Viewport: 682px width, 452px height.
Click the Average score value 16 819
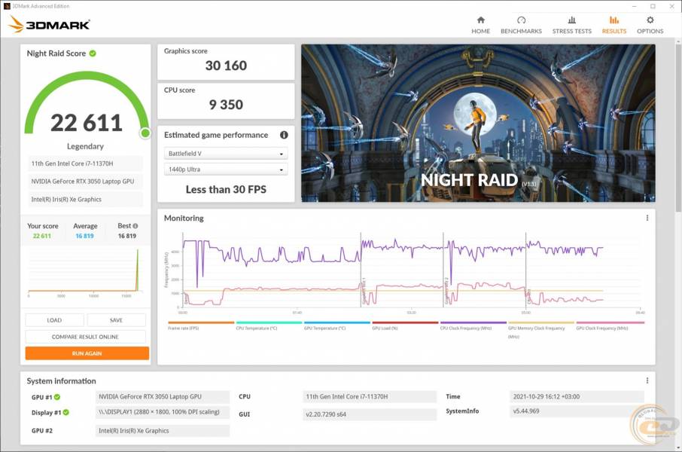click(84, 236)
